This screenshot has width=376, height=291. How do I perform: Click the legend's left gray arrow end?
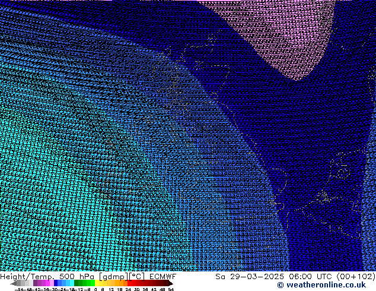pos(14,283)
